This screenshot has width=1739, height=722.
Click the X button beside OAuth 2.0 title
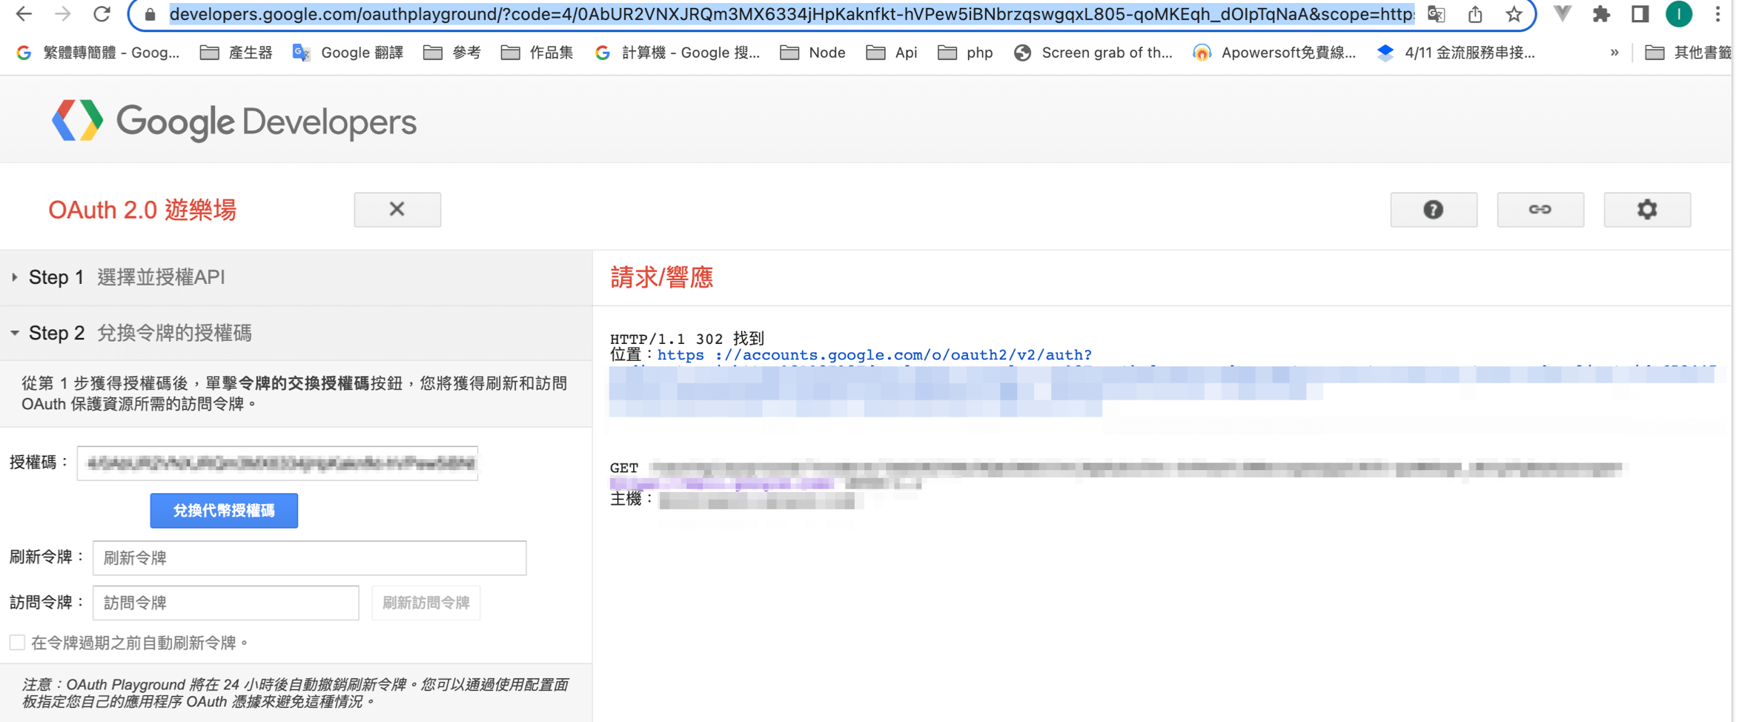(397, 210)
